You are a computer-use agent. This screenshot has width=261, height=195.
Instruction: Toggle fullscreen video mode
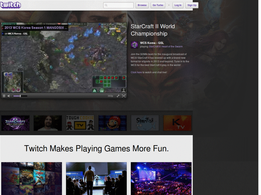click(x=124, y=96)
